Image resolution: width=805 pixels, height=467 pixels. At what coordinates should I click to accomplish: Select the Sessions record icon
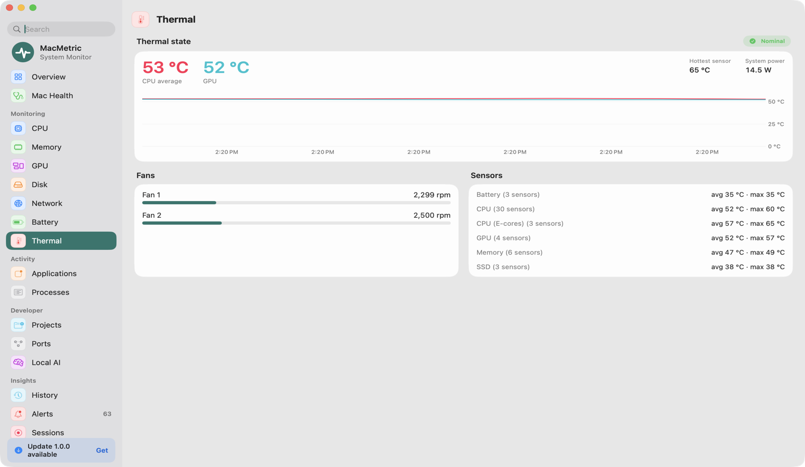pyautogui.click(x=18, y=433)
